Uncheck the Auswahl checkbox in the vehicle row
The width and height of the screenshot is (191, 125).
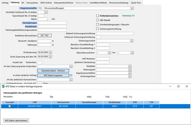pyautogui.click(x=10, y=106)
